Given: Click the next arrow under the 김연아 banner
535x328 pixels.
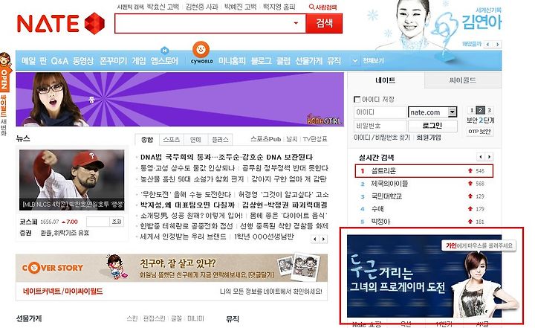Looking at the screenshot, I should coord(497,45).
